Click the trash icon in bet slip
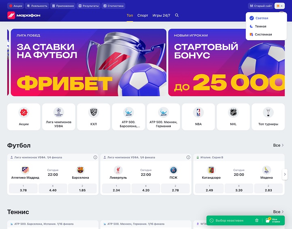 point(257,220)
